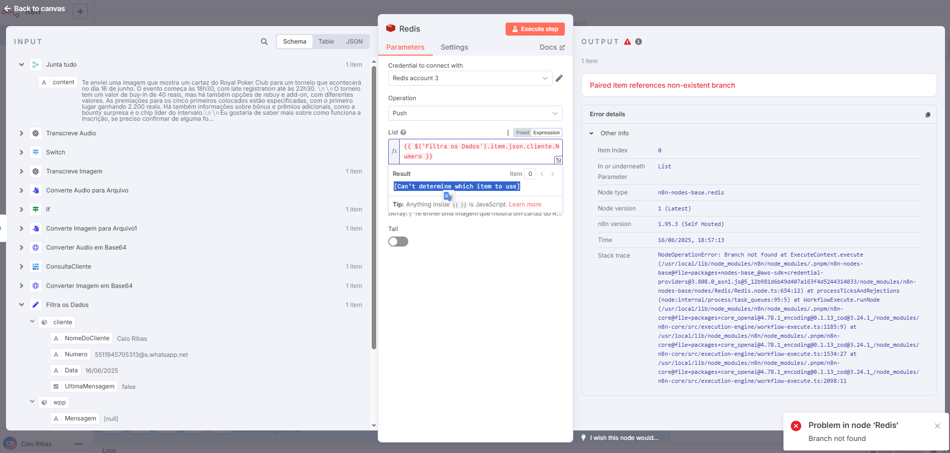Collapse the Other info section

tap(591, 133)
